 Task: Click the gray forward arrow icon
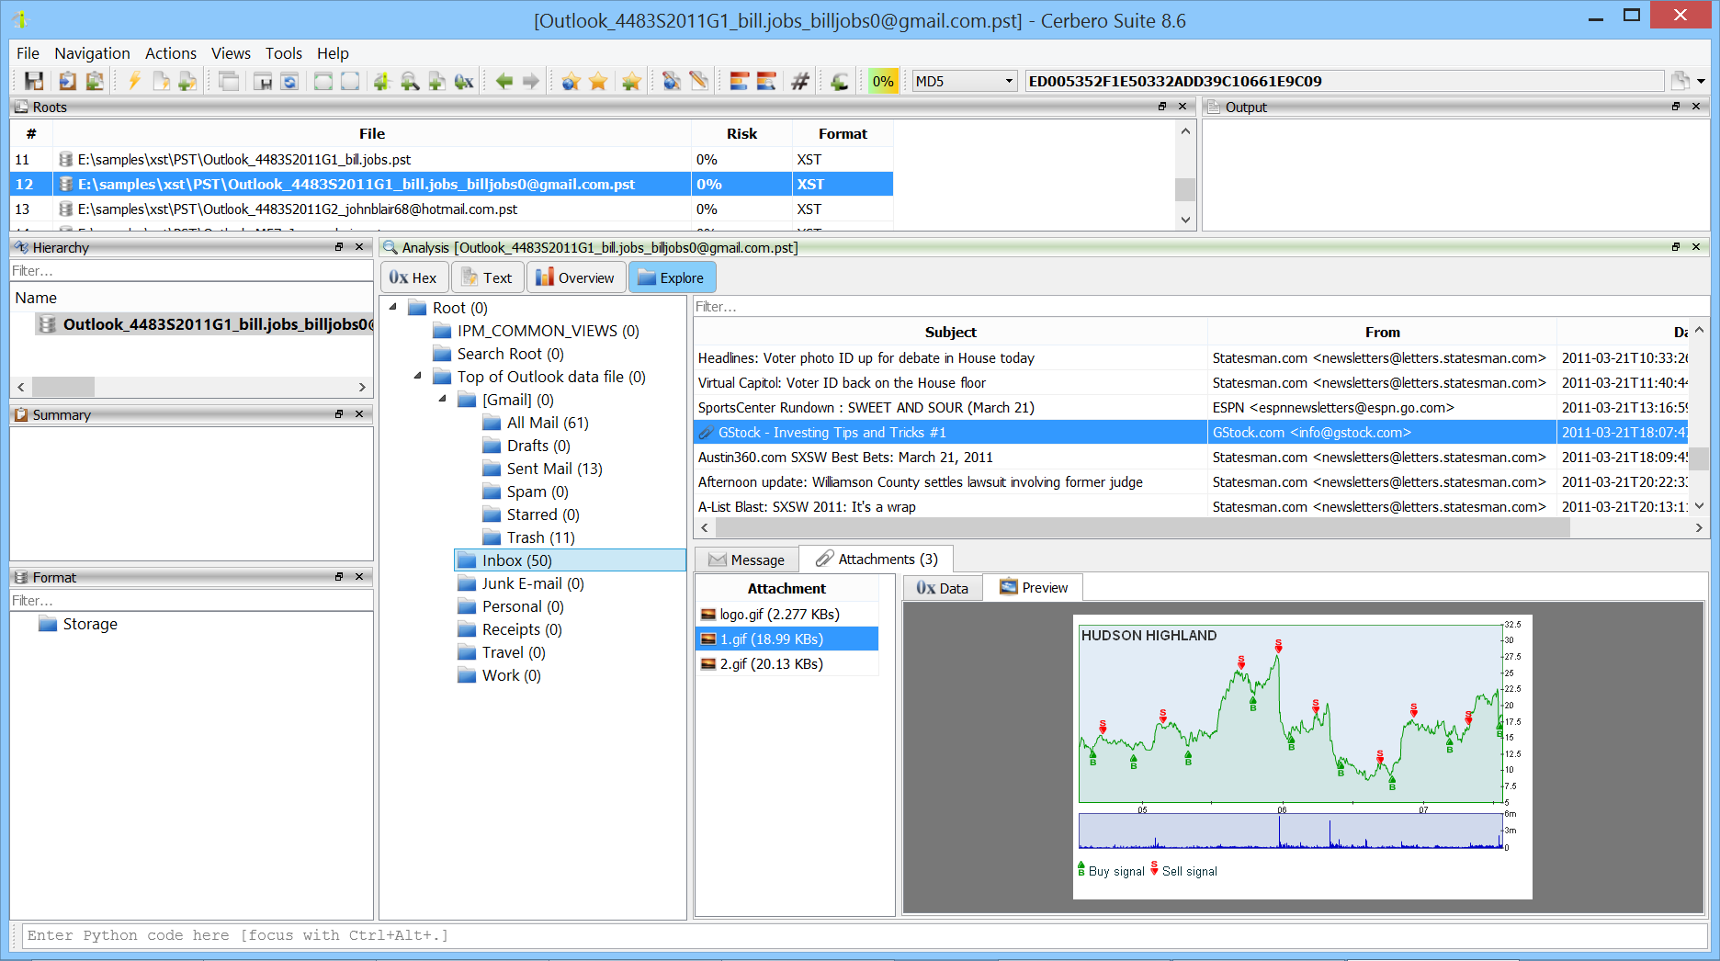click(x=531, y=82)
